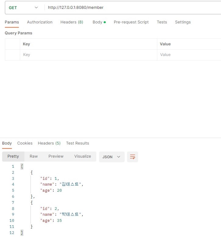221x248 pixels.
Task: Select the response Body tab
Action: [x=7, y=143]
